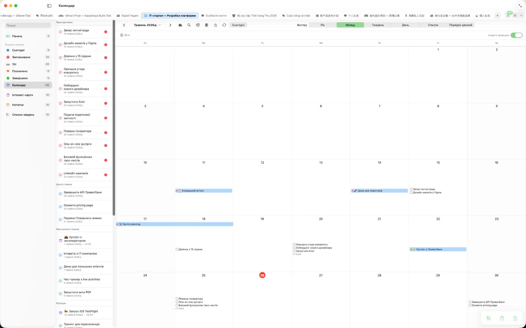
Task: Open the Особисте життя project tab
Action: coord(214,16)
